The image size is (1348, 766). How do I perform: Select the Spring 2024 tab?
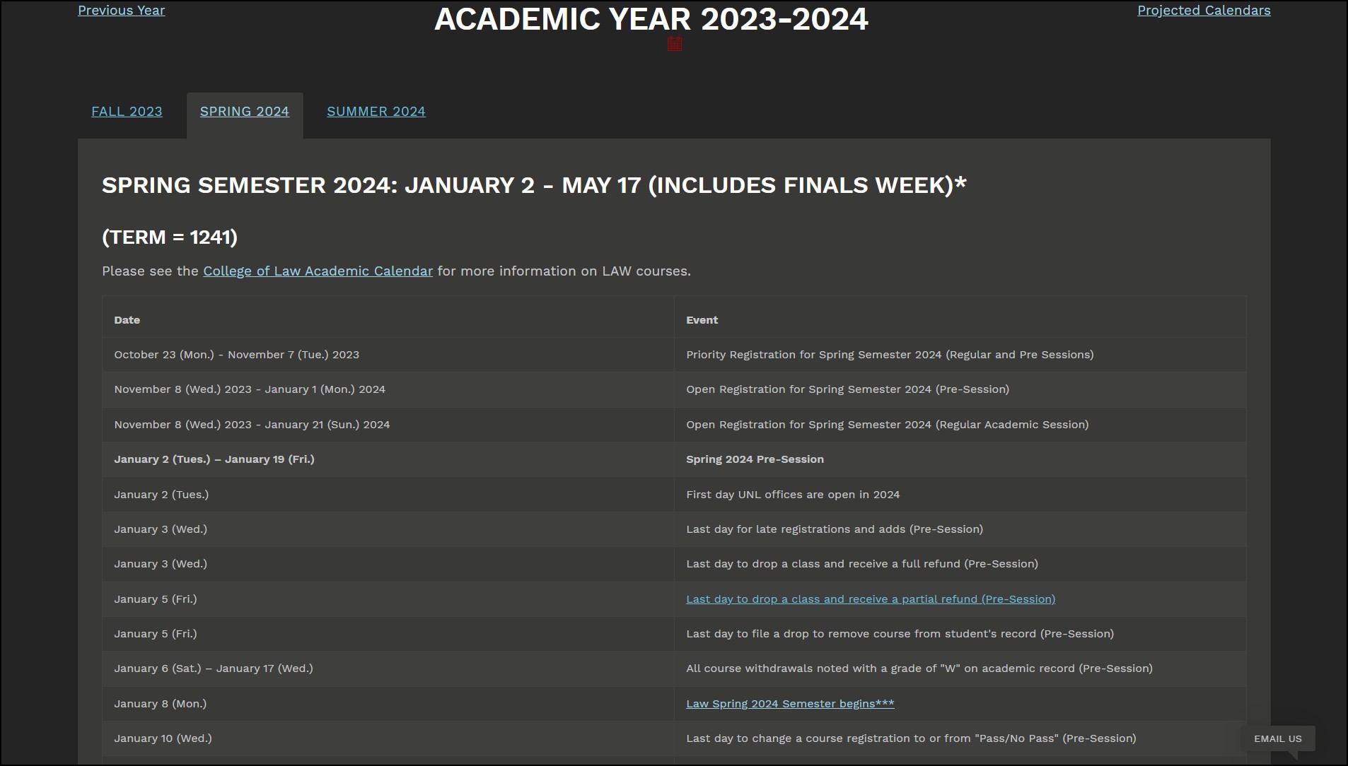click(x=244, y=112)
